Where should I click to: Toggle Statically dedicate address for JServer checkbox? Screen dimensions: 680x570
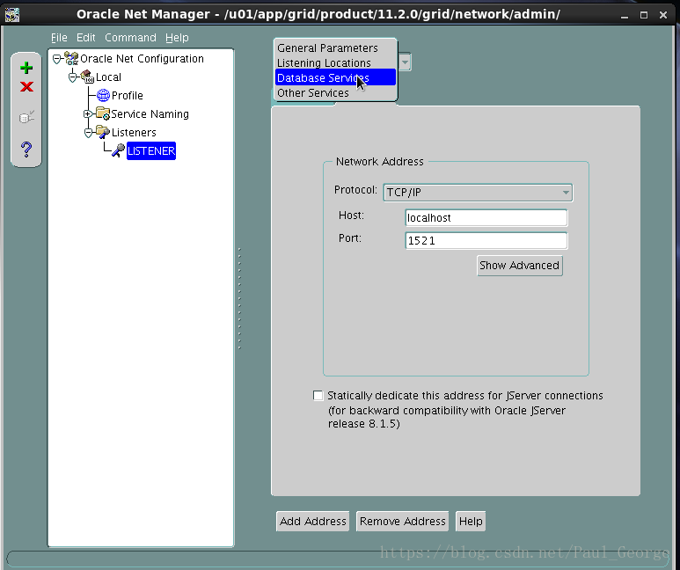point(318,396)
